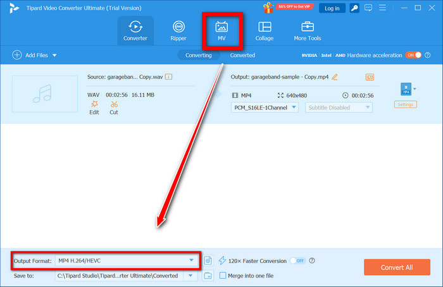Viewport: 443px width, 287px height.
Task: Open the 50% OFF to Get VIP offer
Action: (x=294, y=6)
